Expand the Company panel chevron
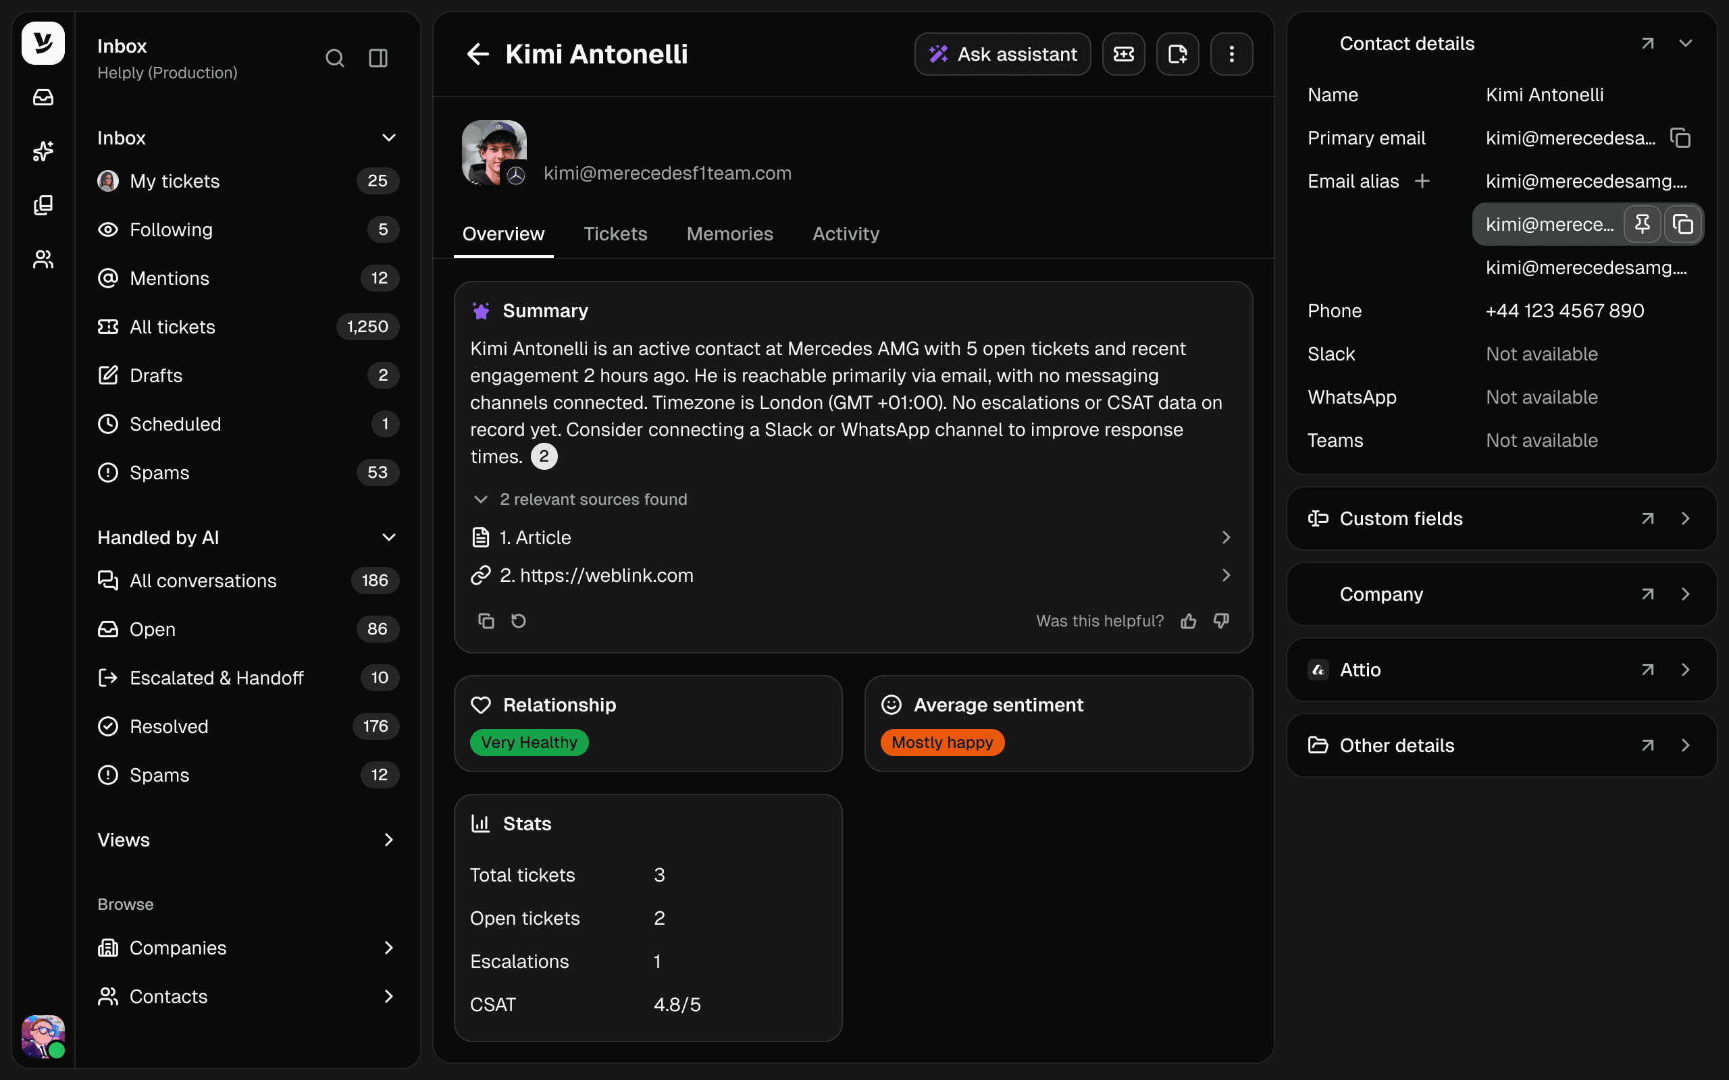1729x1080 pixels. [1685, 594]
